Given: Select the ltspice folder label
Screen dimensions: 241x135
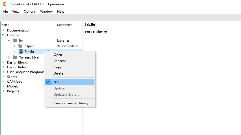Looking at the screenshot, I should point(29,46).
